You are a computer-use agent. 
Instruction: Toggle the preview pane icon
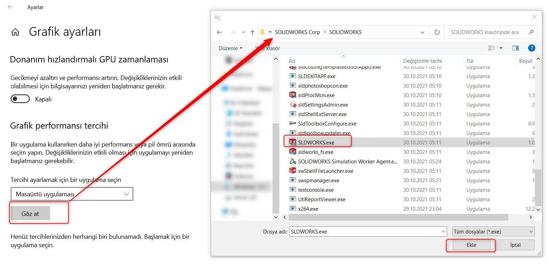point(515,48)
